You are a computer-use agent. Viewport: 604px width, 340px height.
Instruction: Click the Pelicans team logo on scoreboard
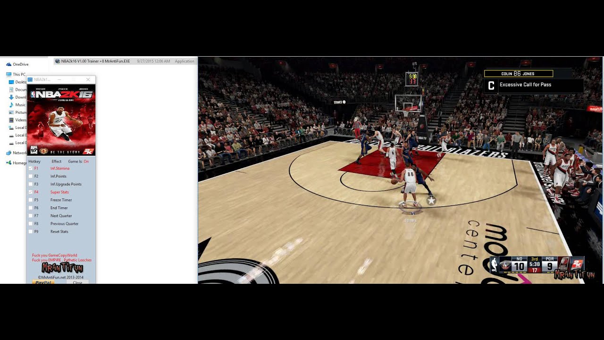click(x=505, y=266)
